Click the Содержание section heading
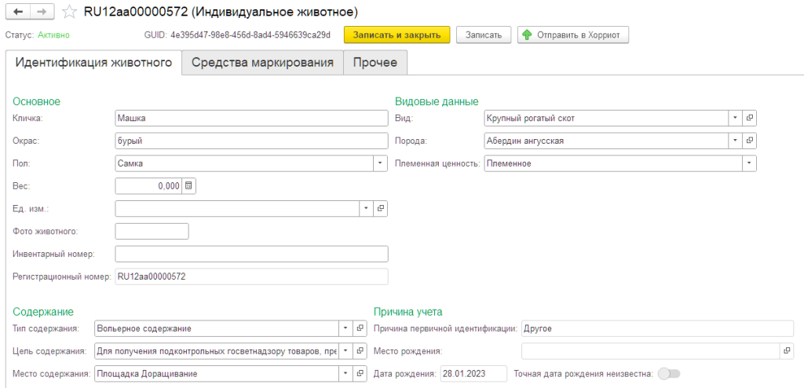 (43, 312)
